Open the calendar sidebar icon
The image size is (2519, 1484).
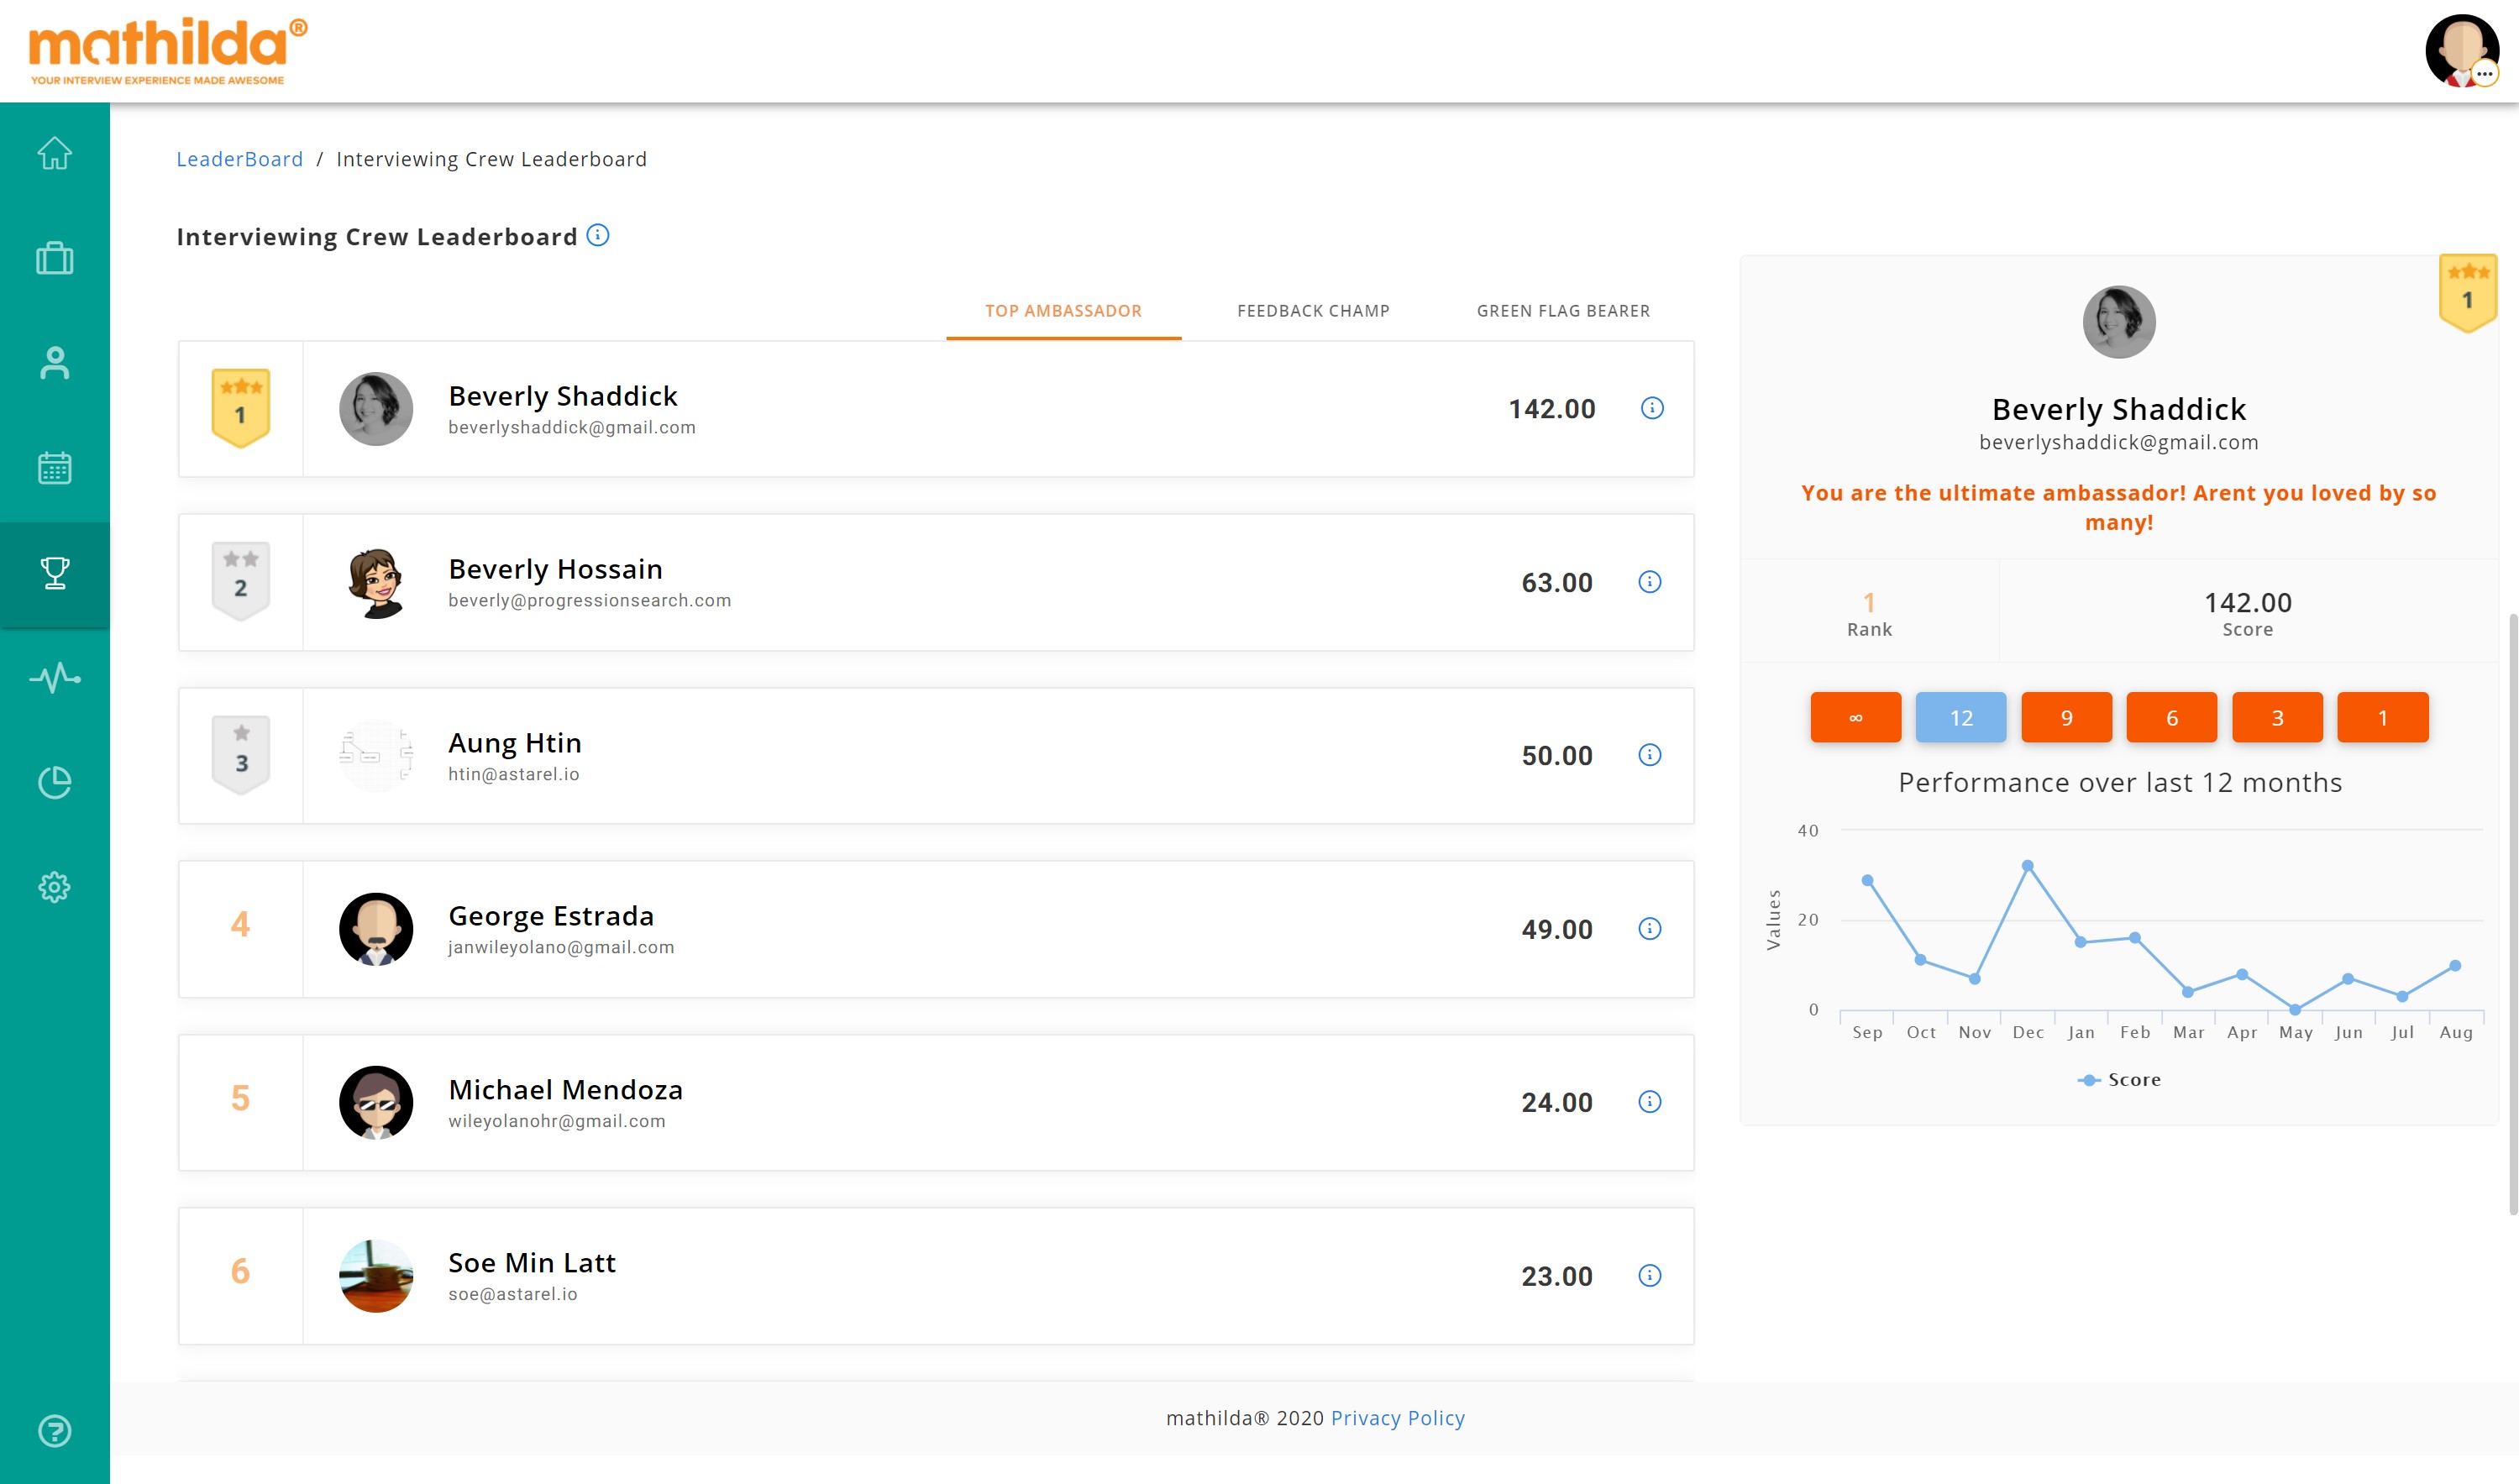pos(55,468)
